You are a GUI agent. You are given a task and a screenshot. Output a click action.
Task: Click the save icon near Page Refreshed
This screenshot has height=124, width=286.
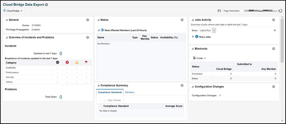219,11
